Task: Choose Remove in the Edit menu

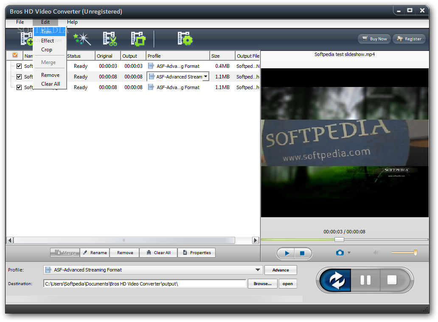Action: pyautogui.click(x=50, y=75)
